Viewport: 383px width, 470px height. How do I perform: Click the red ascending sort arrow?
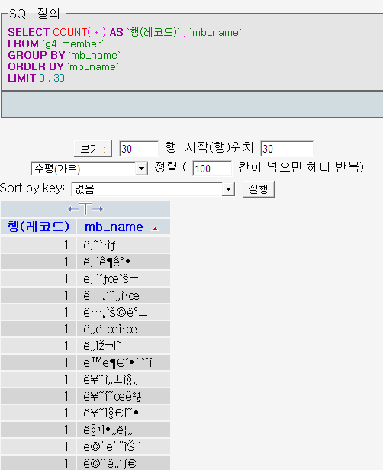[x=155, y=229]
